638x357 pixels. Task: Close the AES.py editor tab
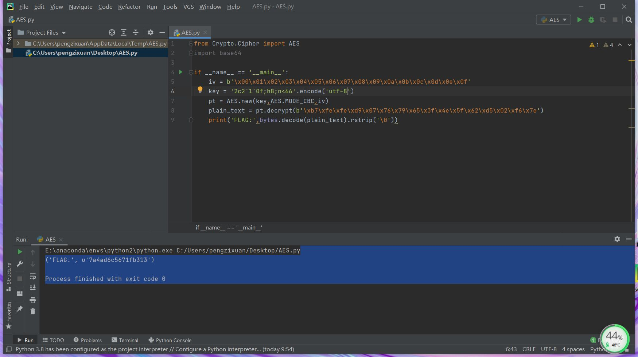pyautogui.click(x=205, y=32)
